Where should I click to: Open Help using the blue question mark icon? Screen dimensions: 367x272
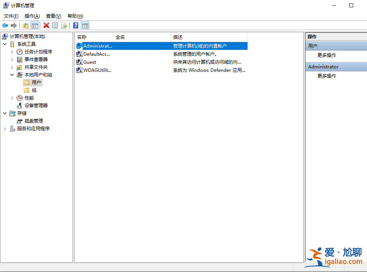[x=75, y=25]
